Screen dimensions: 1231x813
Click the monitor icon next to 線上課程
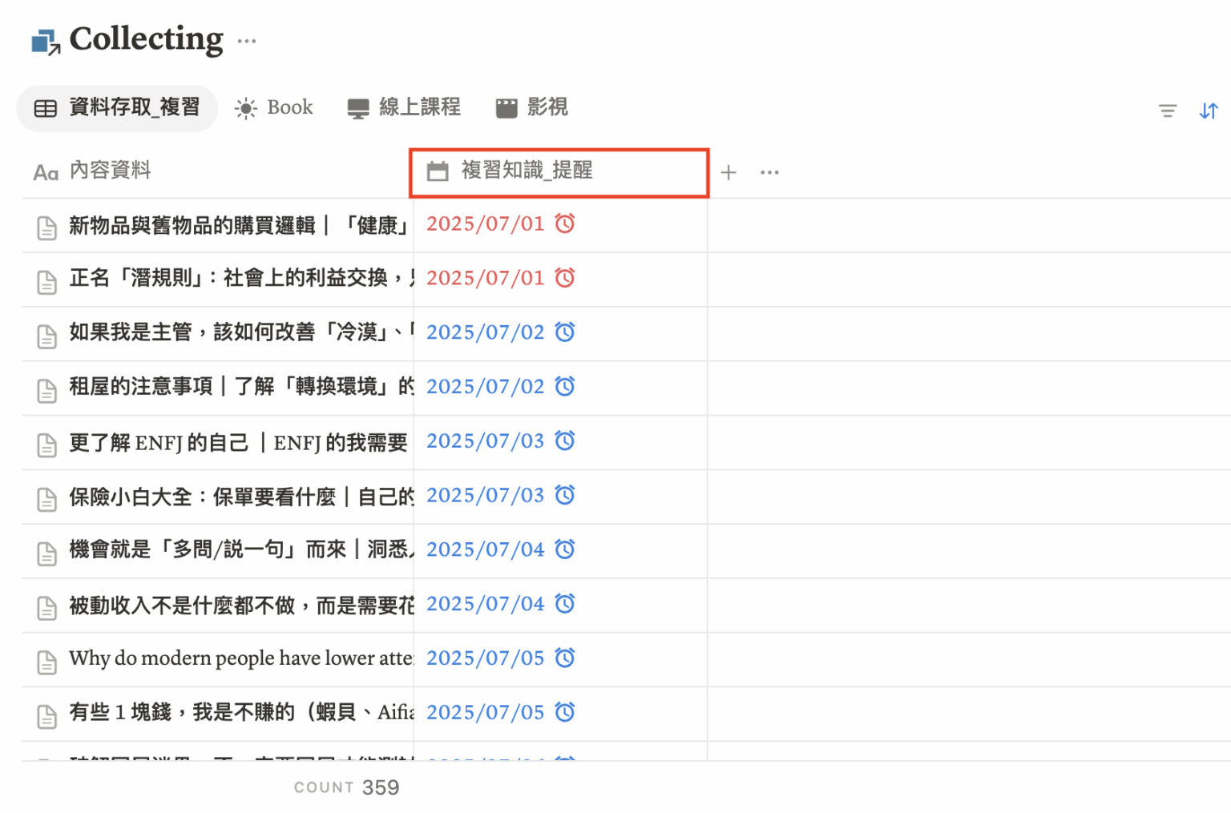(x=357, y=107)
